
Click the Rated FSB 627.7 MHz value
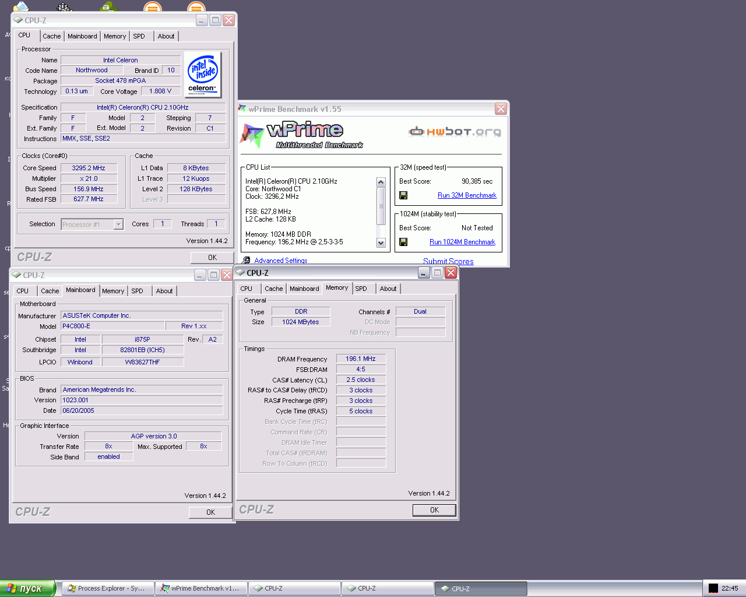(x=89, y=199)
